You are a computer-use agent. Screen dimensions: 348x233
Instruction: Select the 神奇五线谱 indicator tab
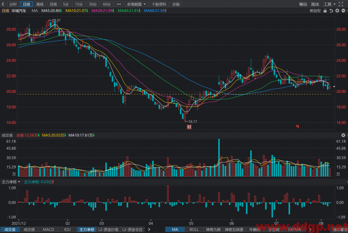pos(234,230)
